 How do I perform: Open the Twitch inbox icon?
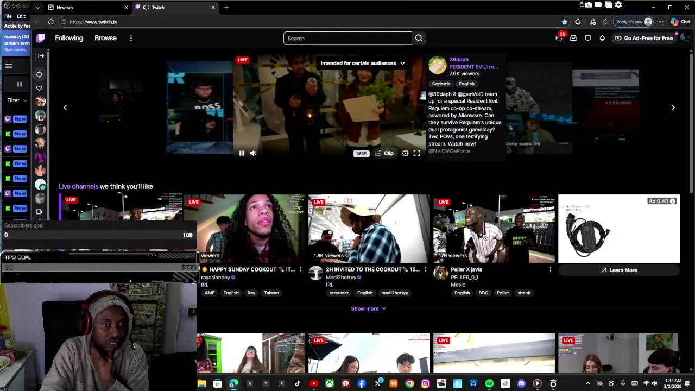573,38
